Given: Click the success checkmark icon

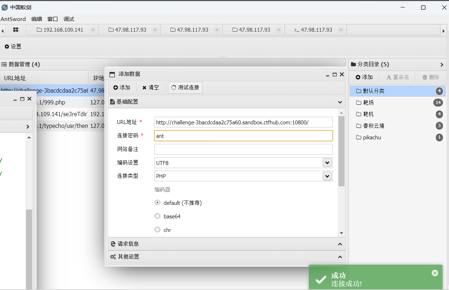Looking at the screenshot, I should click(321, 280).
